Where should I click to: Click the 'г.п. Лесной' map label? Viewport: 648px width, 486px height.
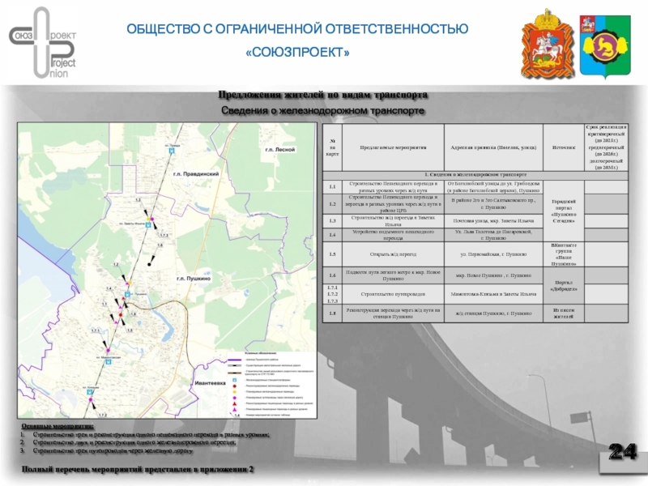[279, 150]
